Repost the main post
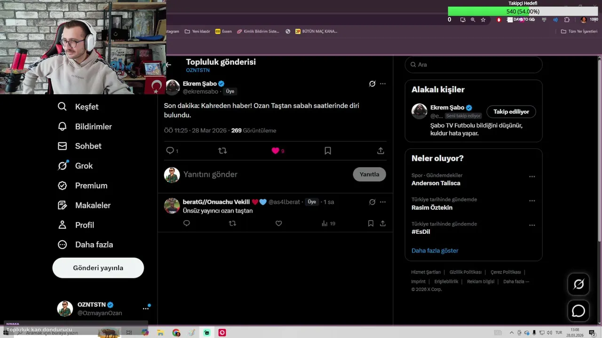The width and height of the screenshot is (602, 338). tap(222, 151)
